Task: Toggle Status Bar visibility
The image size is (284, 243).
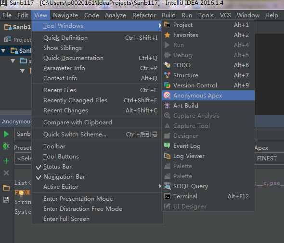Action: click(x=97, y=167)
